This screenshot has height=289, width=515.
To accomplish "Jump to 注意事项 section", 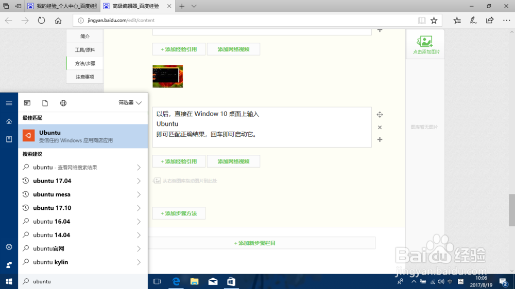I will 85,77.
